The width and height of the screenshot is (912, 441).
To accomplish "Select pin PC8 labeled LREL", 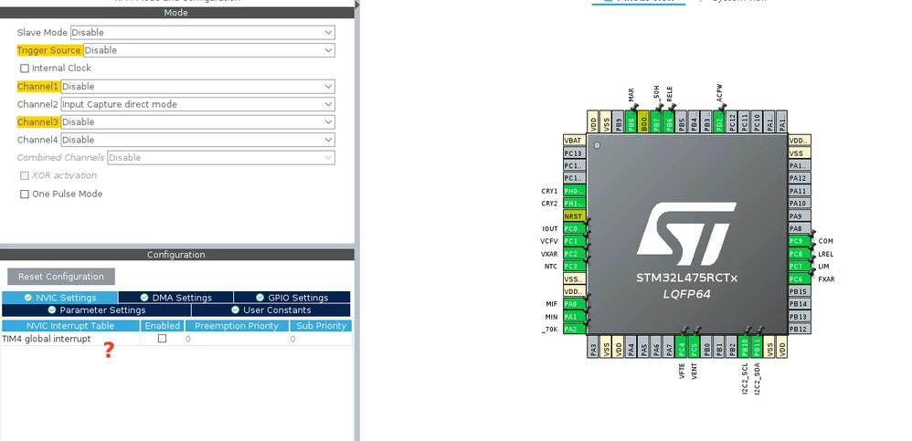I will 800,254.
